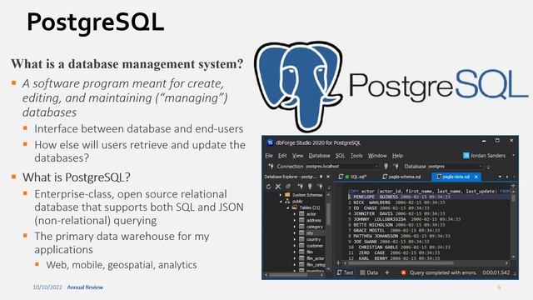Screen dimensions: 533x300
Task: Click the delete X icon in Database Explorer toolbar
Action: coord(278,187)
